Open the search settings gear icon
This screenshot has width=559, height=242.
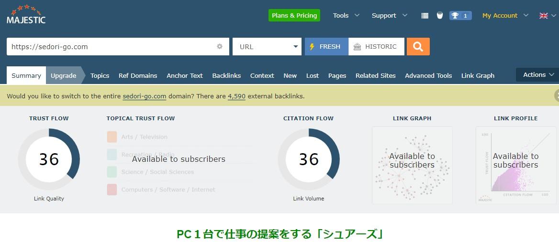(220, 47)
